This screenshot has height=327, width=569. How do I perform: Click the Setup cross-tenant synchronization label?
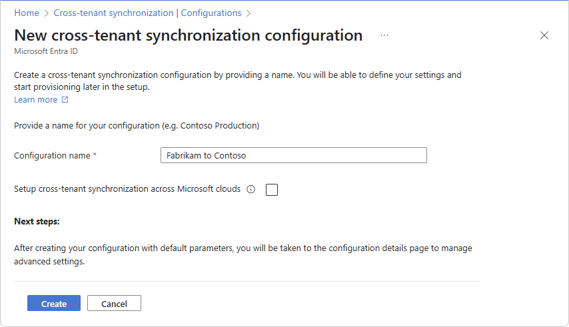tap(127, 189)
